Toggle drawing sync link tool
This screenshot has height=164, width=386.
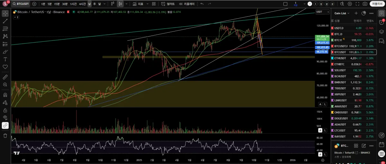pyautogui.click(x=5, y=125)
